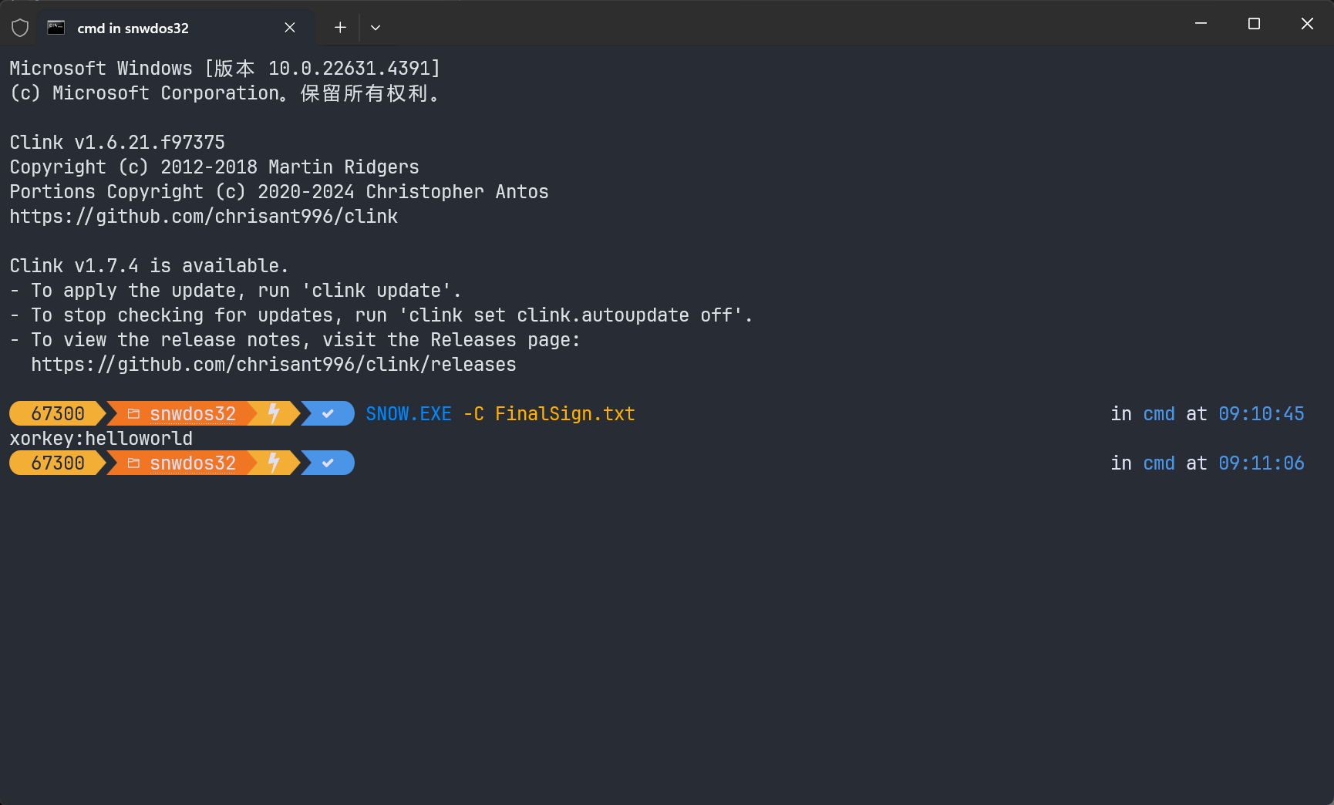This screenshot has width=1334, height=805.
Task: Click the blue checkmark segment in the first prompt
Action: point(328,413)
